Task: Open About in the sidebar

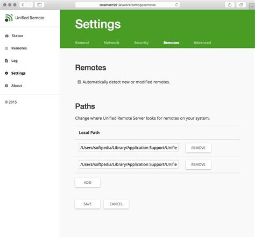Action: pyautogui.click(x=17, y=85)
